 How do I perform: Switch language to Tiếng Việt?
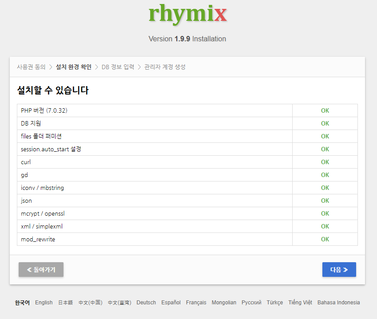[300, 303]
